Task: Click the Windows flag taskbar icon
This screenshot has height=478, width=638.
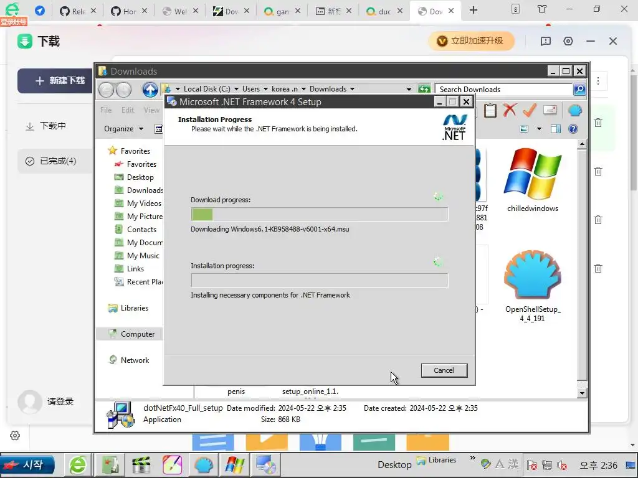Action: click(x=235, y=465)
